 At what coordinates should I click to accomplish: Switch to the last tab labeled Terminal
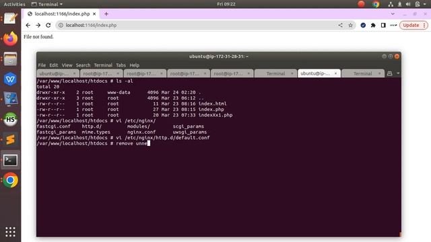362,73
